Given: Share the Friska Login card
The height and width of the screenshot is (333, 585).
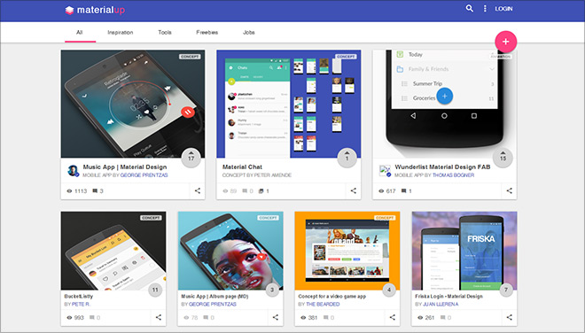Looking at the screenshot, I should click(510, 317).
